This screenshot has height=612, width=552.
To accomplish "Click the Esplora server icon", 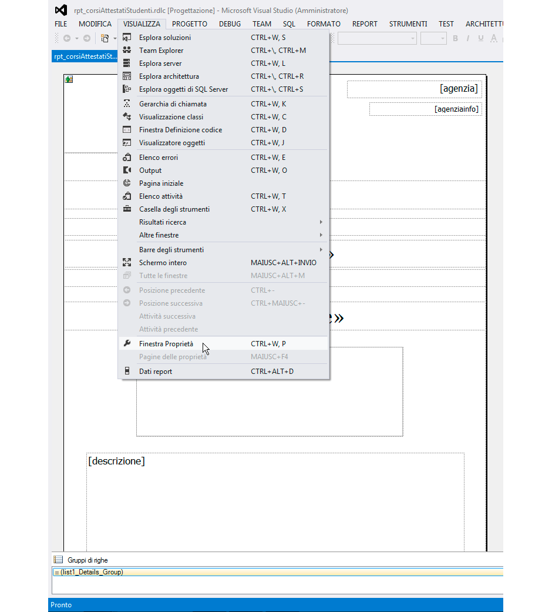I will pos(127,63).
